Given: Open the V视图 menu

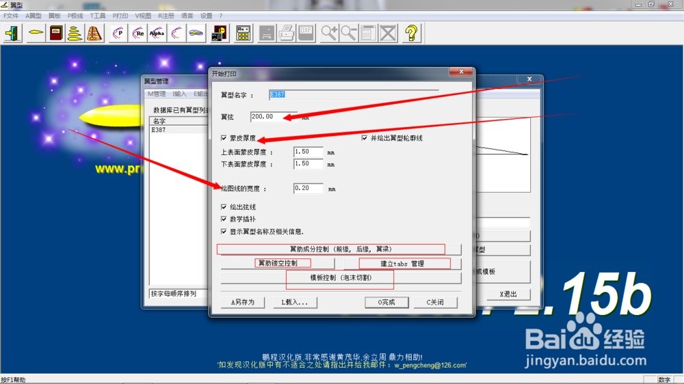Looking at the screenshot, I should tap(143, 16).
